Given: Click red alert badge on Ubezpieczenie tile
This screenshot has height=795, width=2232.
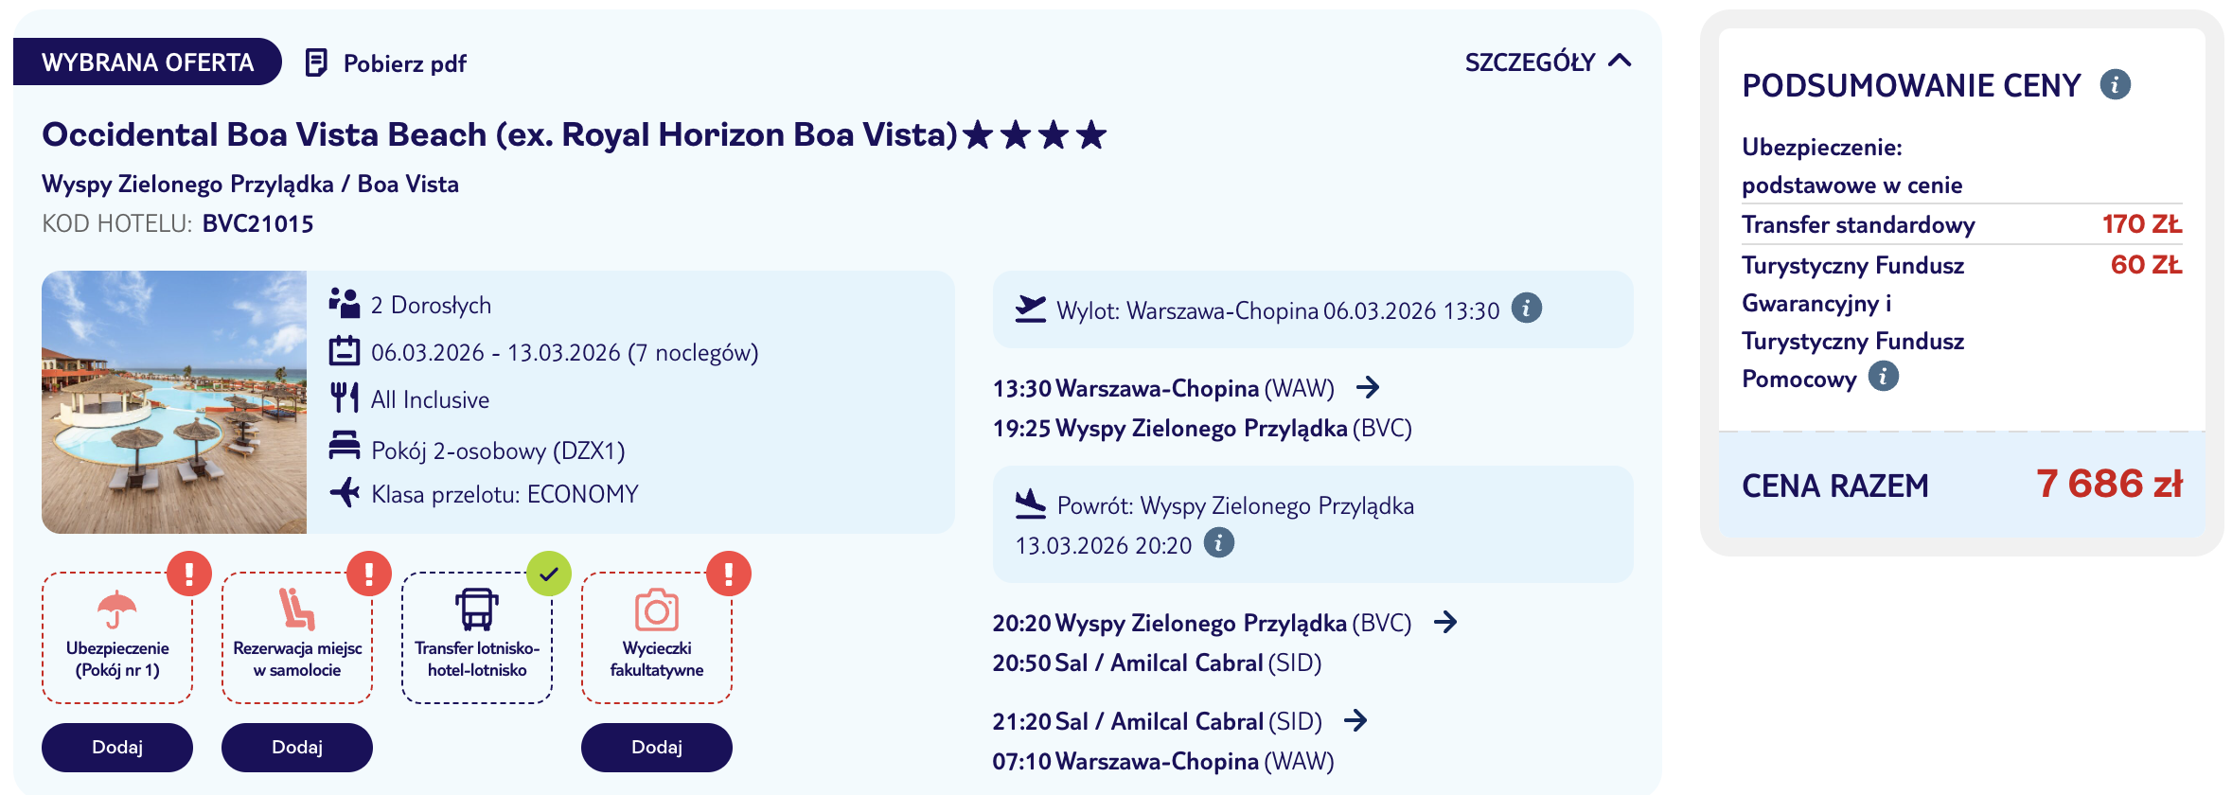Looking at the screenshot, I should [189, 574].
